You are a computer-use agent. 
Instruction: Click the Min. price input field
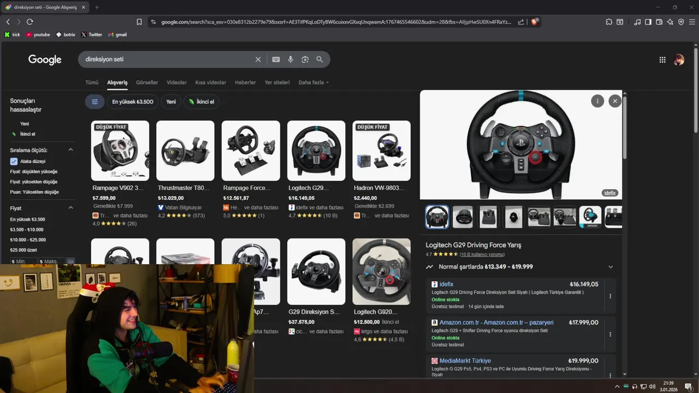(x=23, y=261)
